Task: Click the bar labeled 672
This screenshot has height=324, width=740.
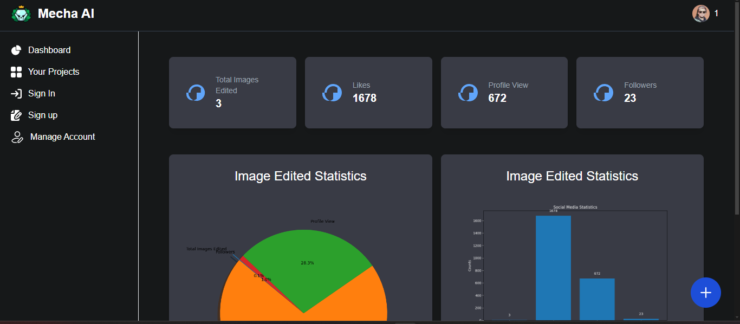Action: pos(597,299)
